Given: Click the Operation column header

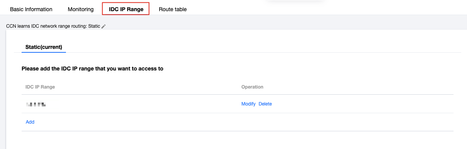Looking at the screenshot, I should 252,87.
